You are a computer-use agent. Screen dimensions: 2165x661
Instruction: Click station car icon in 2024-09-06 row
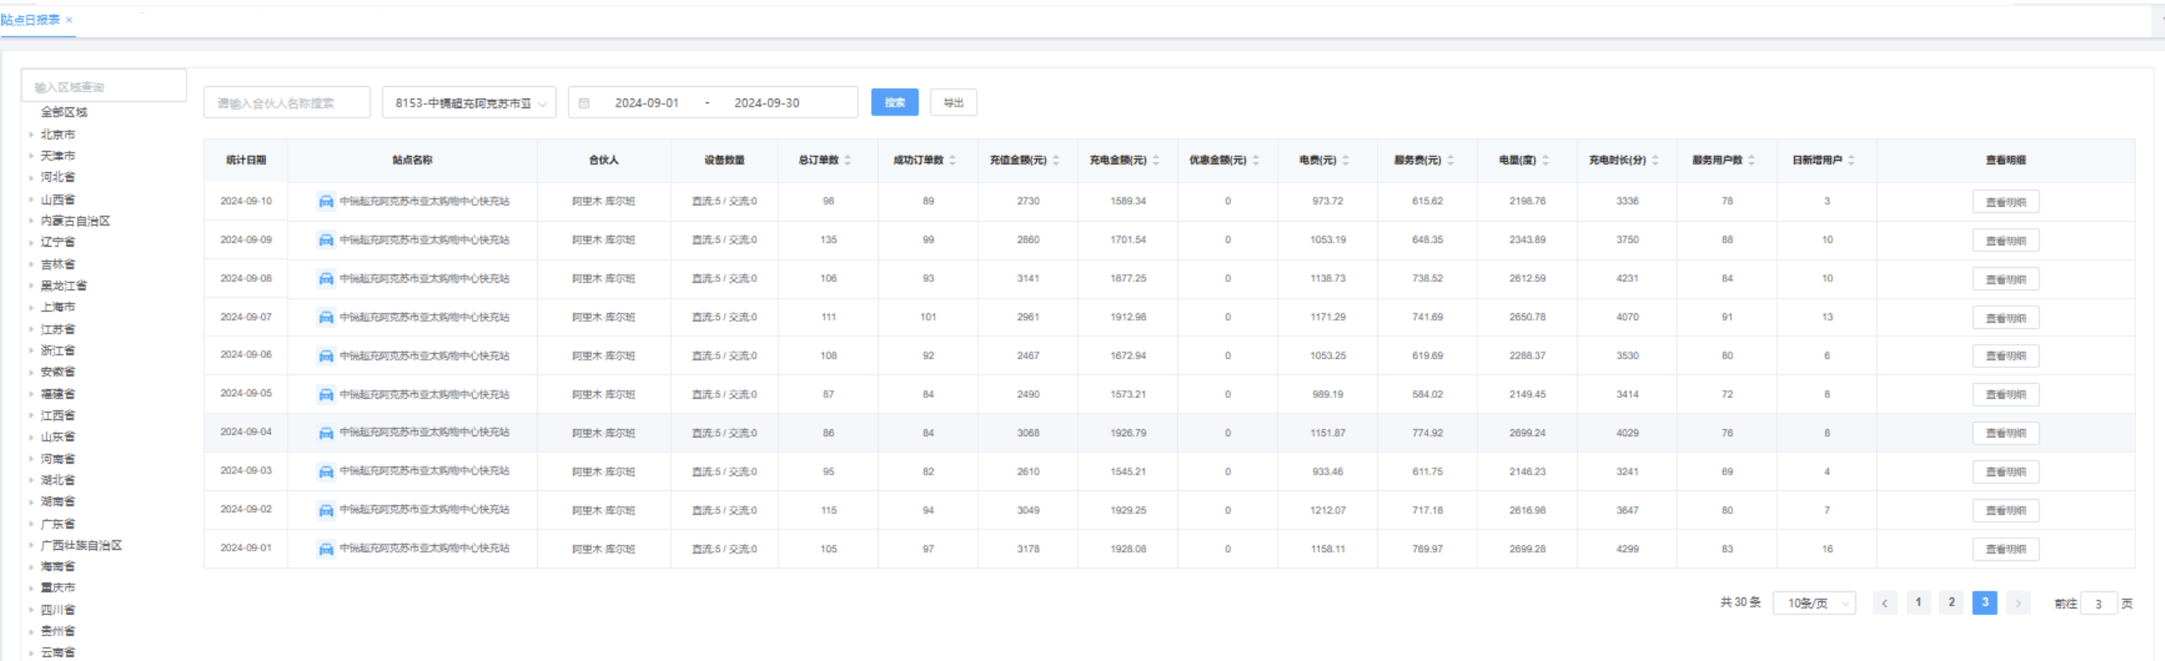[325, 356]
